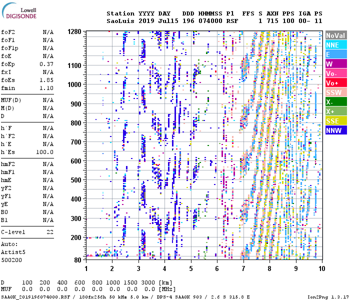Click the 715 AXN value

pyautogui.click(x=272, y=21)
